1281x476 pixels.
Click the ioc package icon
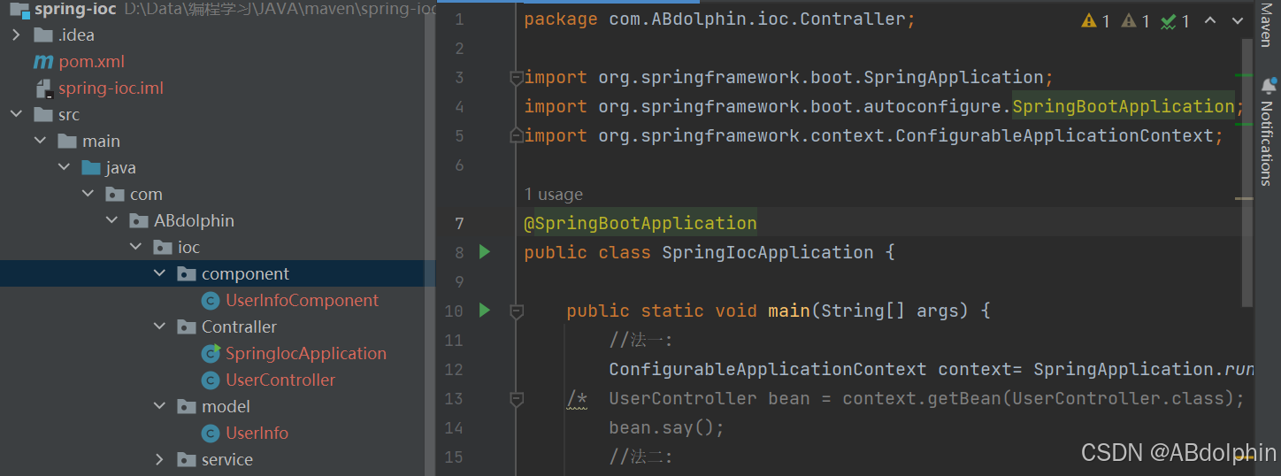tap(163, 248)
